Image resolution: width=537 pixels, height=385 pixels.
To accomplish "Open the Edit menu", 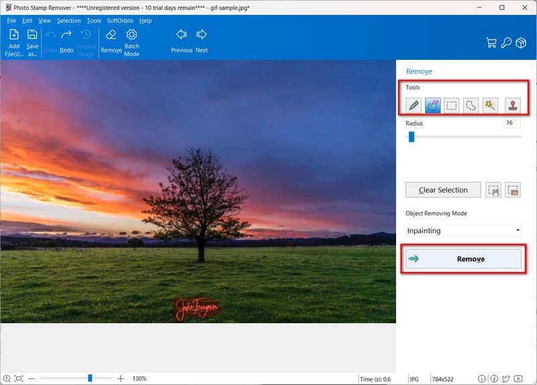I will [27, 21].
